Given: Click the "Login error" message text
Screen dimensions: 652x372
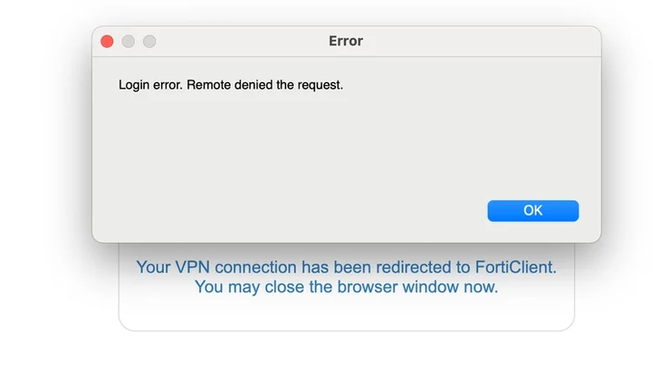Looking at the screenshot, I should pos(151,86).
